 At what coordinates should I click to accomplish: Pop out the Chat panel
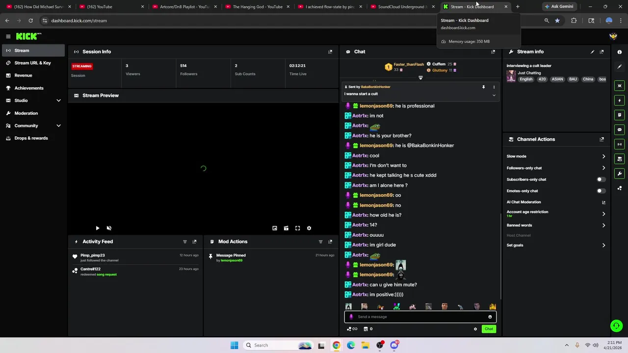493,51
